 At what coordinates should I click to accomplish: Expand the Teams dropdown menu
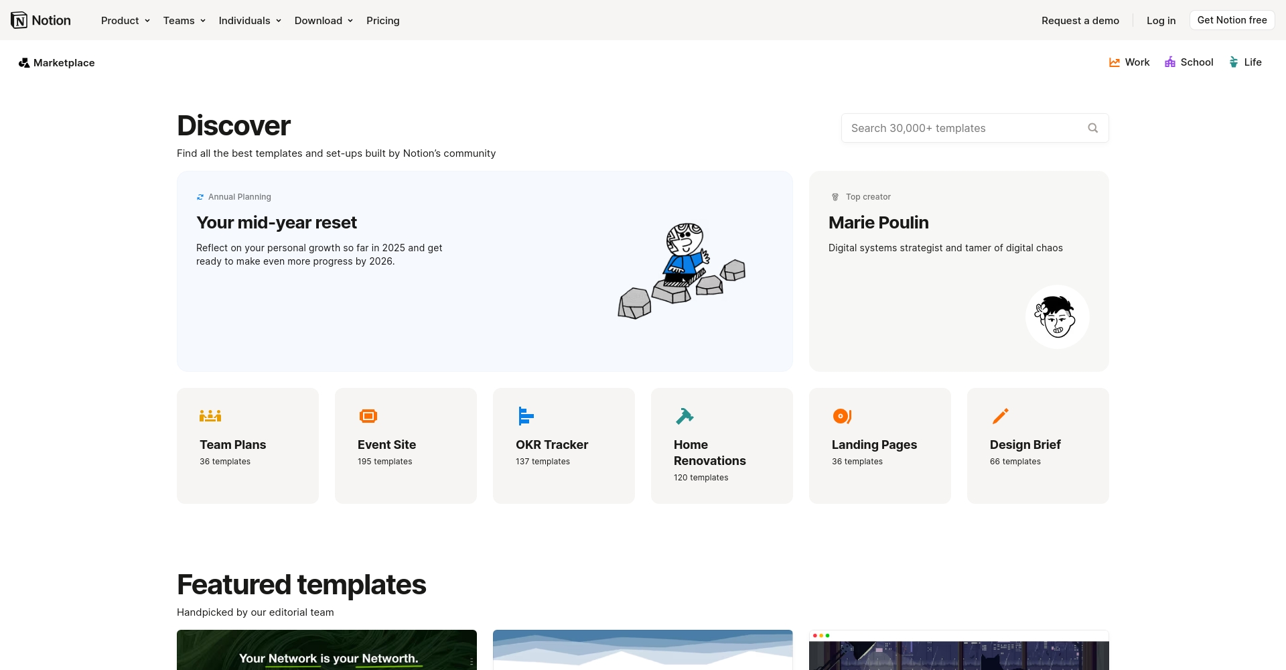pyautogui.click(x=184, y=21)
